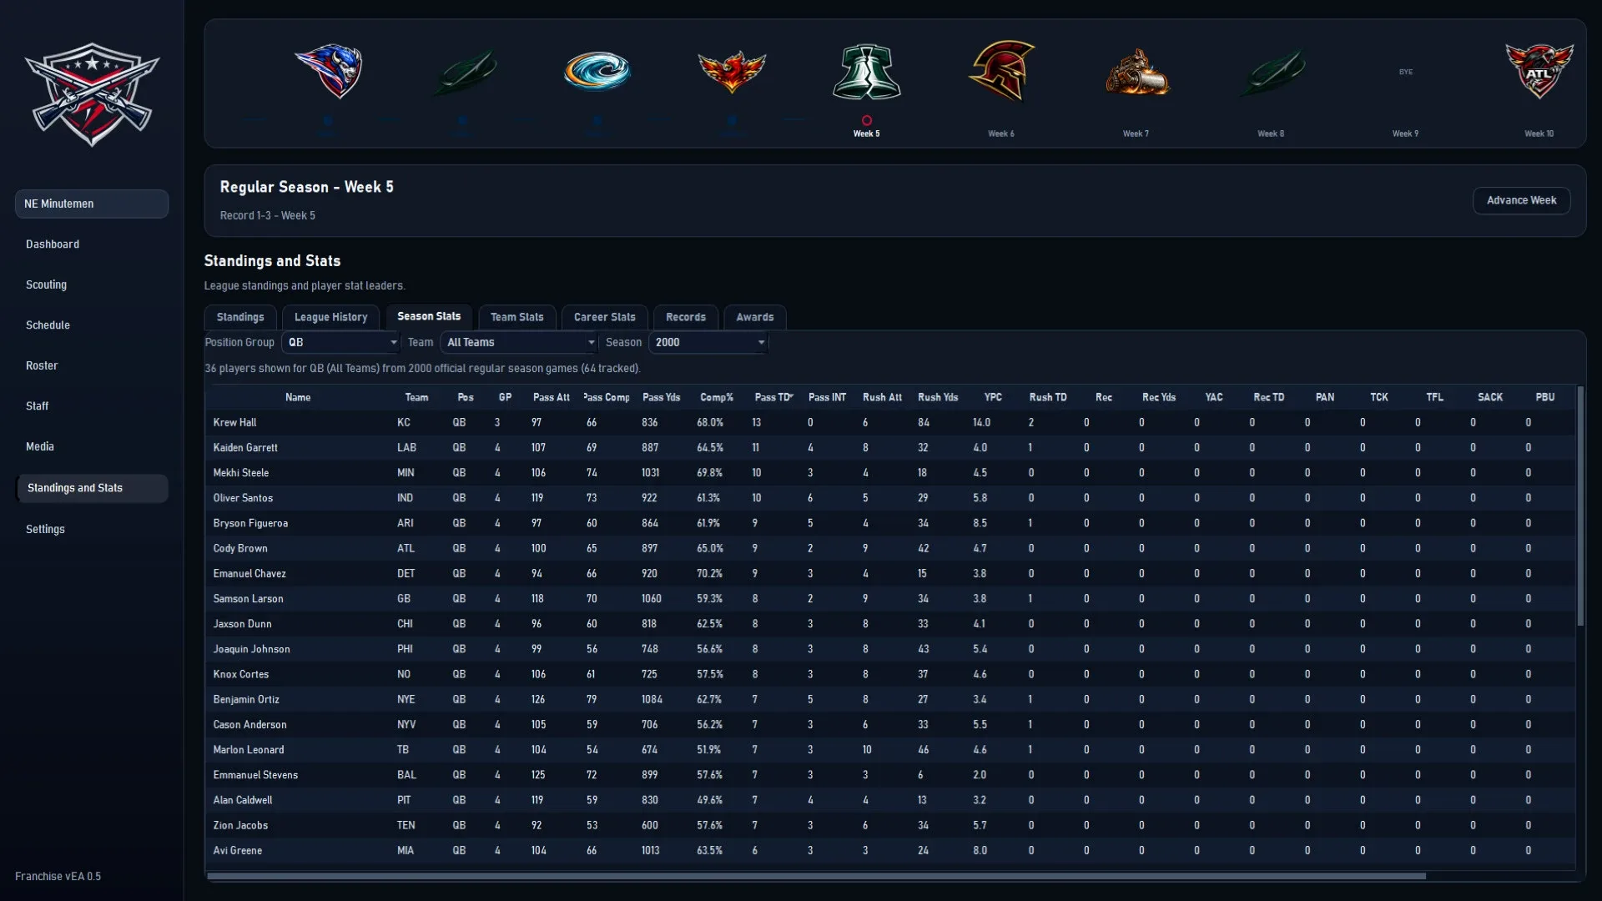Open the Career Stats tab
The image size is (1602, 901).
pyautogui.click(x=604, y=317)
